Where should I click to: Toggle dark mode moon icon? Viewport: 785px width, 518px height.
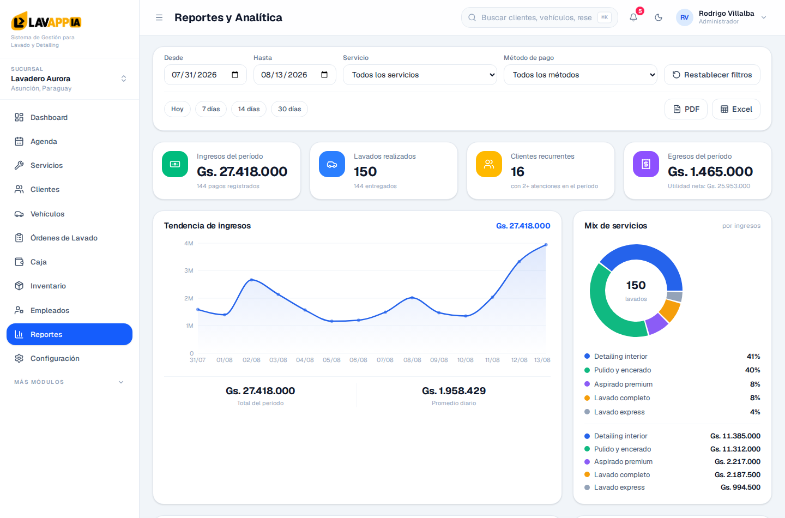point(659,17)
